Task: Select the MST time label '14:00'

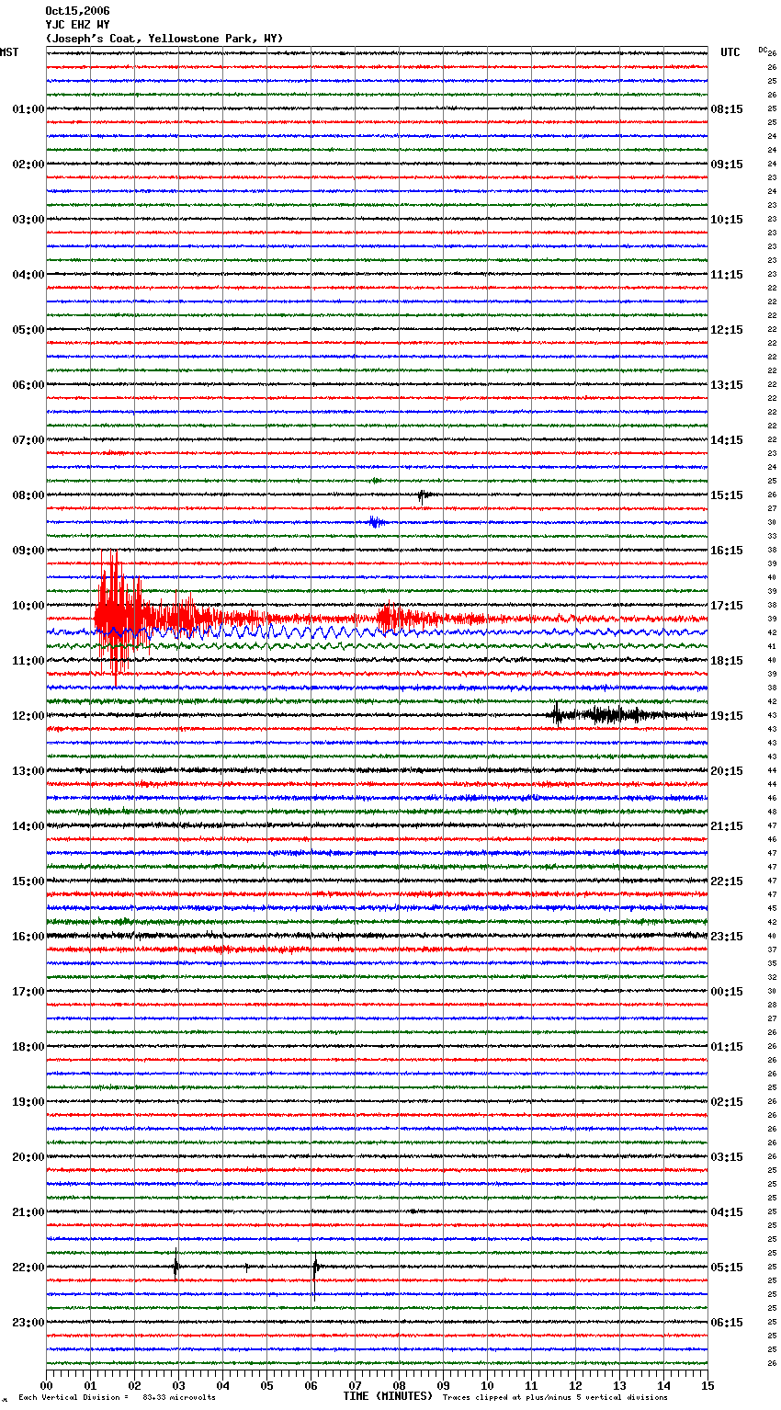Action: [28, 826]
